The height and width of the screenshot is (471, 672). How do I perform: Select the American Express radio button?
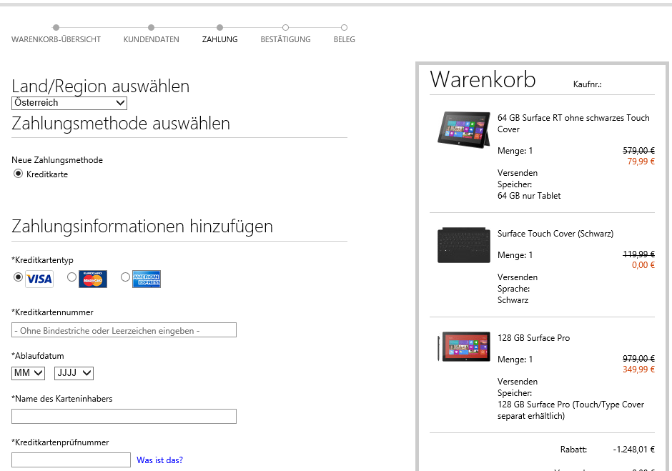[126, 277]
